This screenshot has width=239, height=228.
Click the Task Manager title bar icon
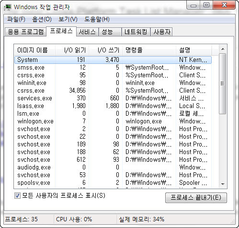[8, 7]
